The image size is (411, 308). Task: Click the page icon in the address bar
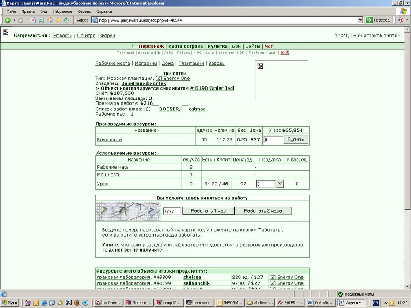[x=95, y=20]
